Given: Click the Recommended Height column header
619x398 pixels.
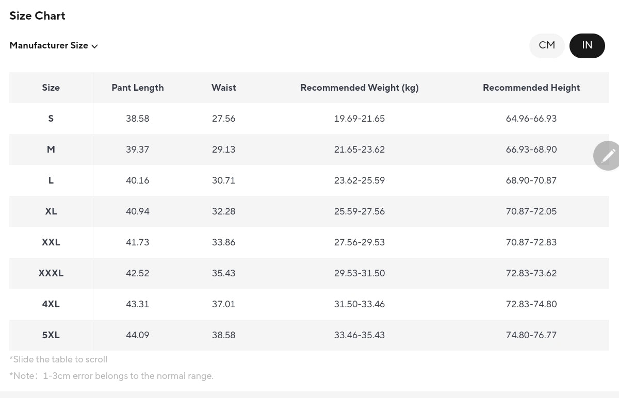Looking at the screenshot, I should pos(531,88).
